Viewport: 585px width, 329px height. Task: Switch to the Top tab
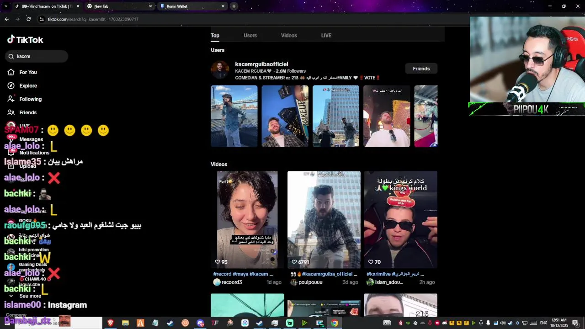click(215, 35)
